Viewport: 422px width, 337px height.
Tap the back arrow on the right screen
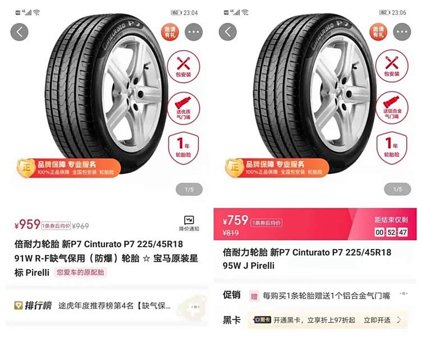(x=228, y=32)
